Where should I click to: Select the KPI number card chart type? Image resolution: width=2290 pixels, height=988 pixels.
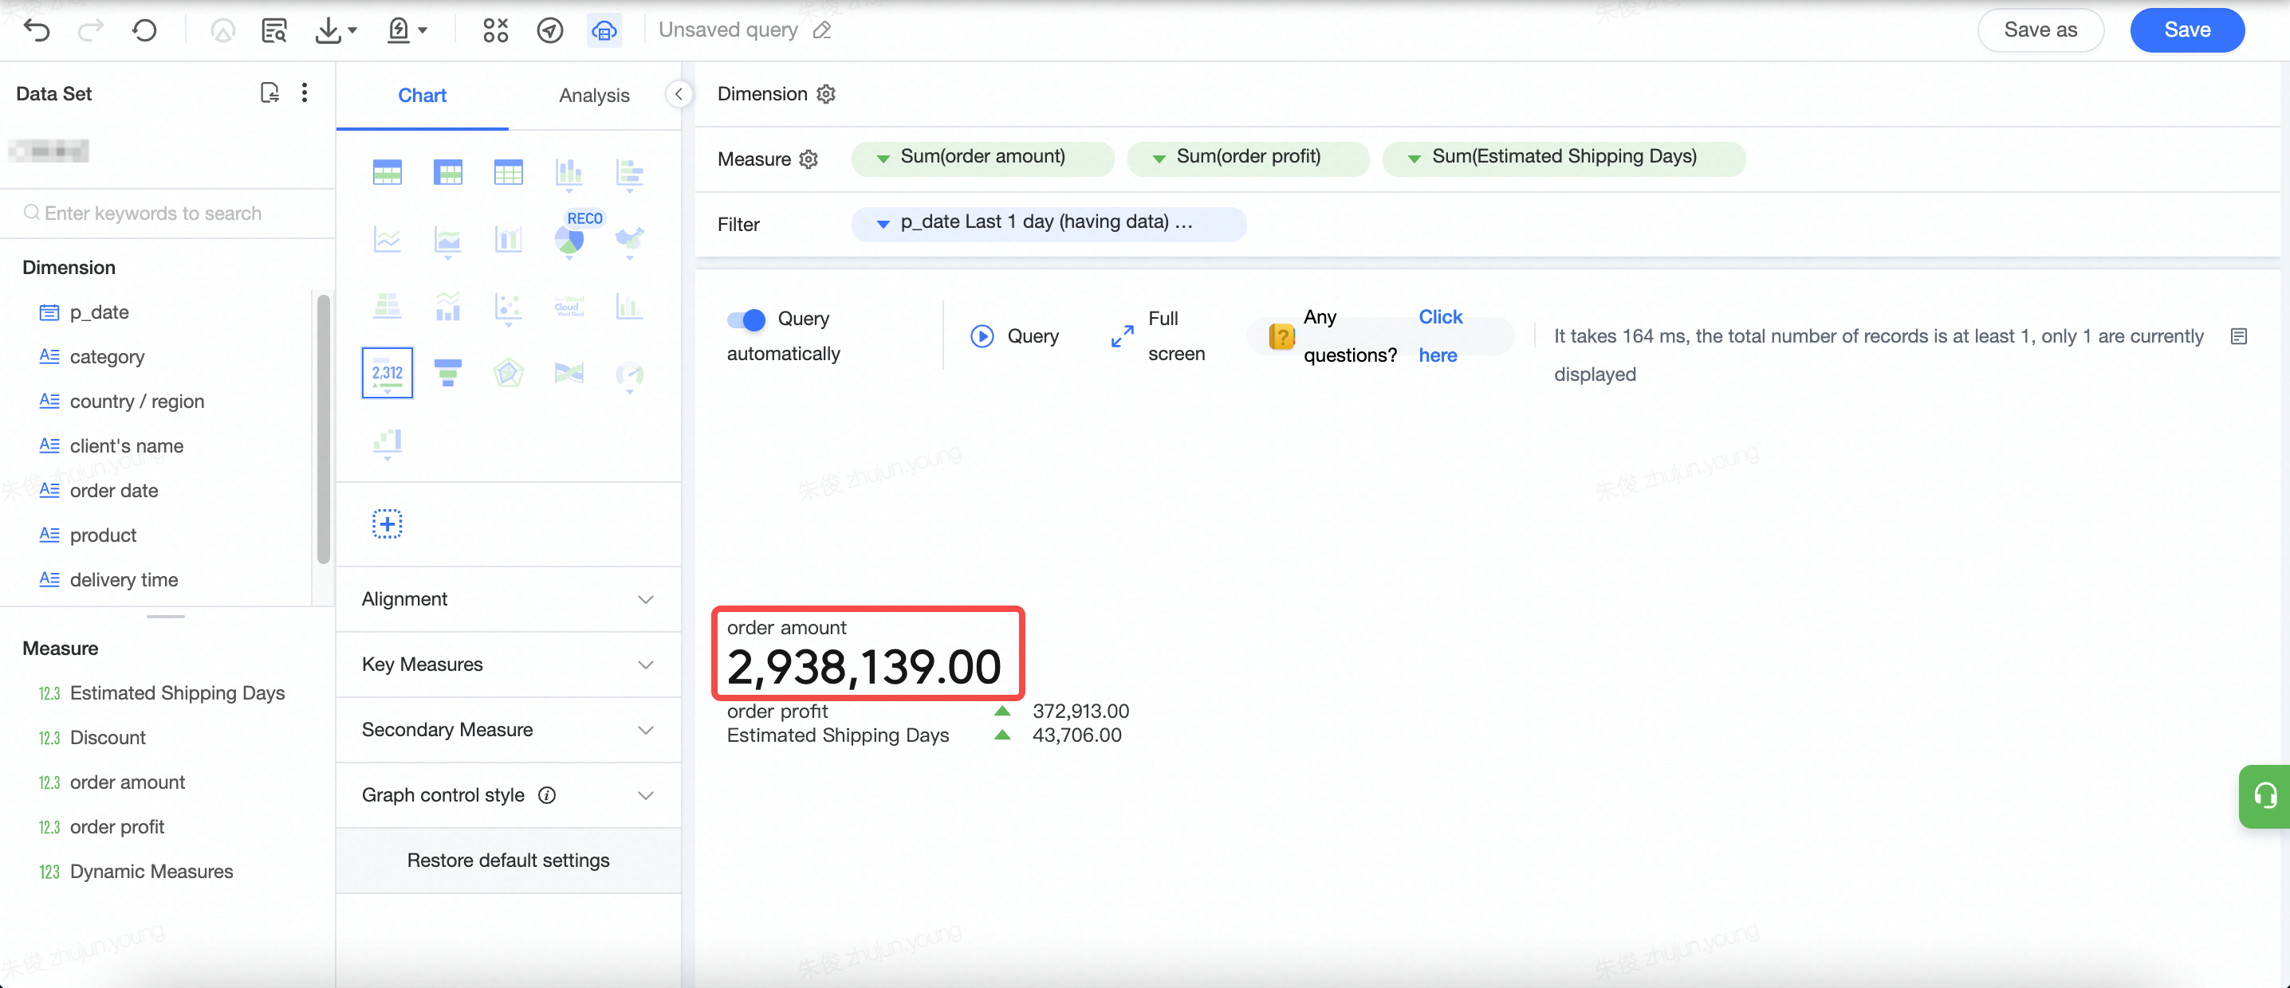(387, 373)
